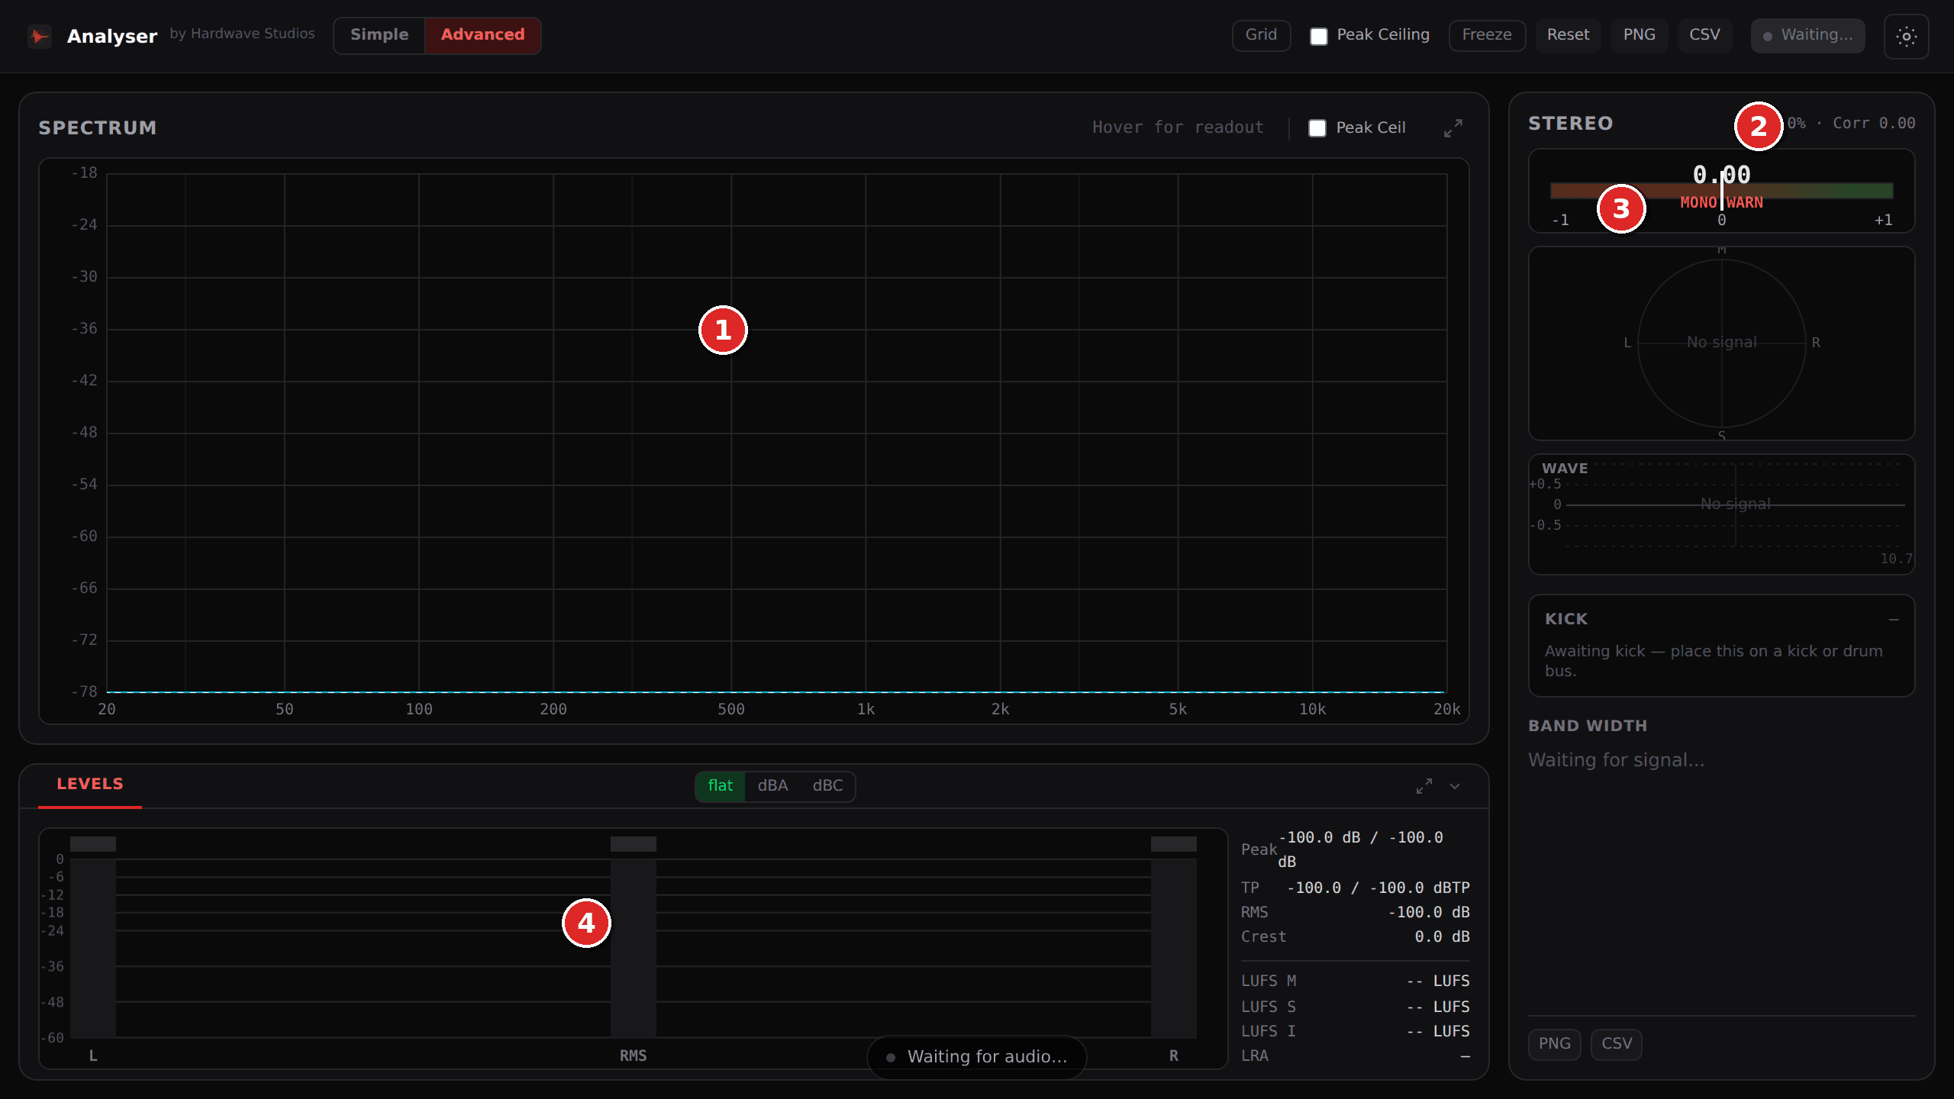Viewport: 1954px width, 1099px height.
Task: Click the 'Waiting for signal...' band width text
Action: [x=1617, y=760]
